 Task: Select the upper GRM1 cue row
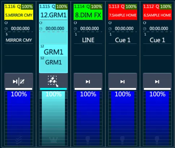click(53, 50)
